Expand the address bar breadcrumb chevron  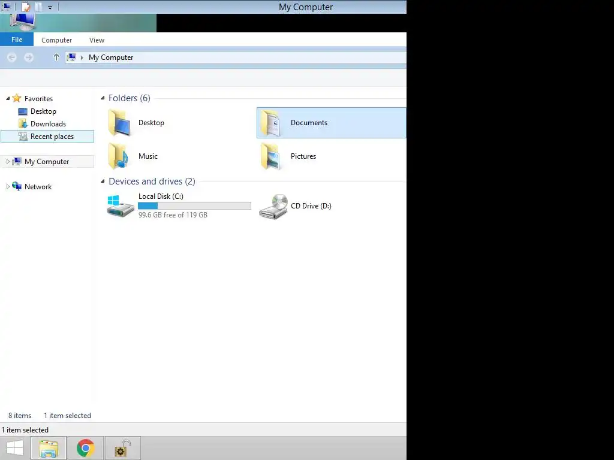pos(82,57)
